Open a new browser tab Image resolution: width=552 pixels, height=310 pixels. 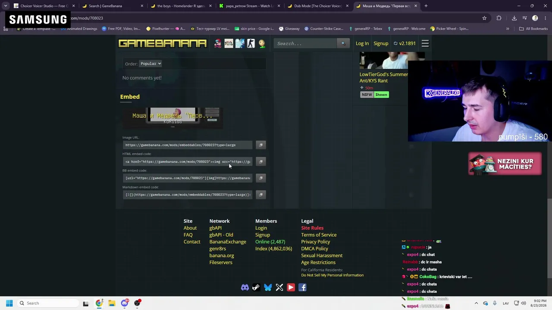click(x=426, y=6)
